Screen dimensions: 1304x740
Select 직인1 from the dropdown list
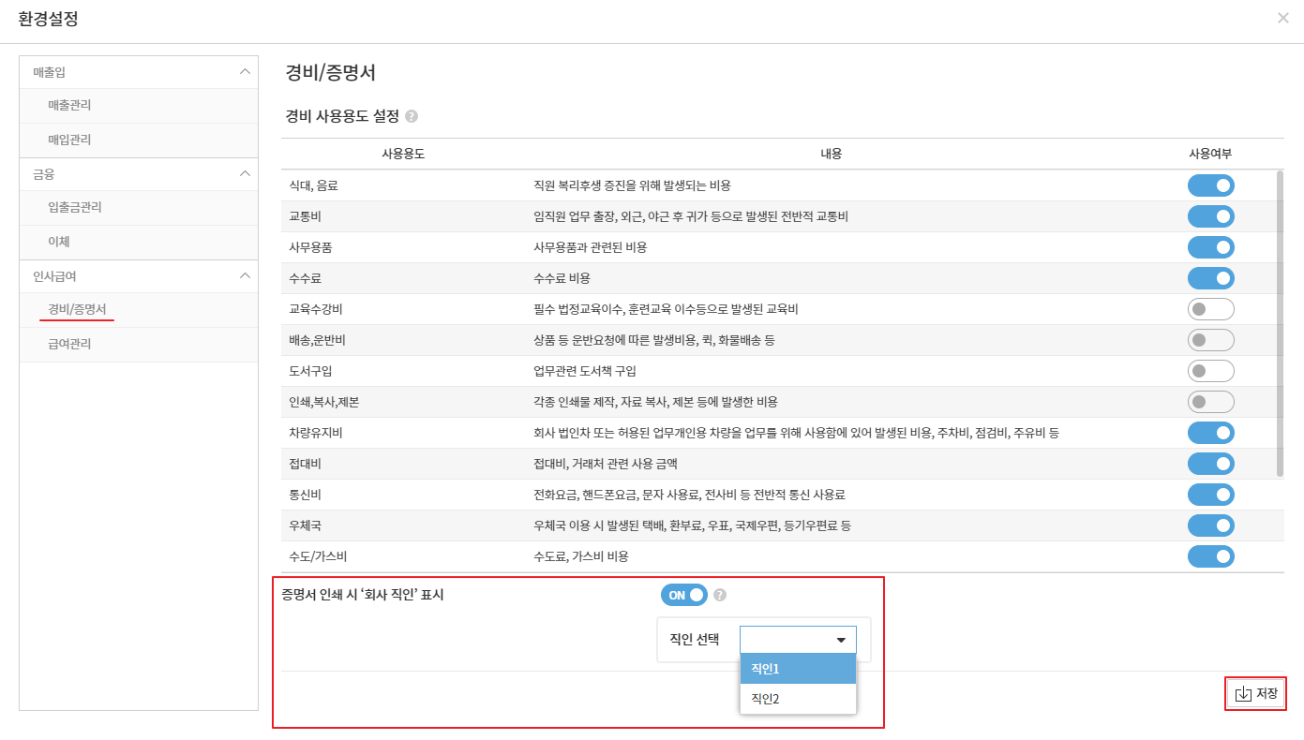click(798, 669)
